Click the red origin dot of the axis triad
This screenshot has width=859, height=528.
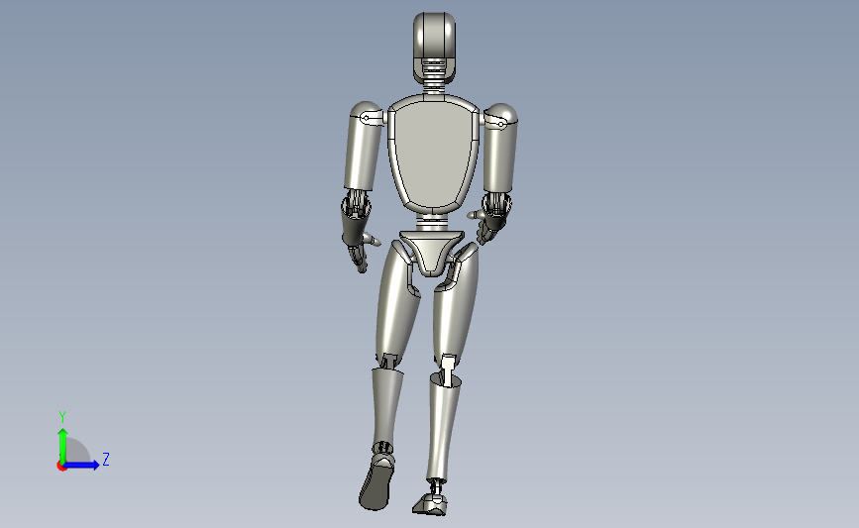61,467
